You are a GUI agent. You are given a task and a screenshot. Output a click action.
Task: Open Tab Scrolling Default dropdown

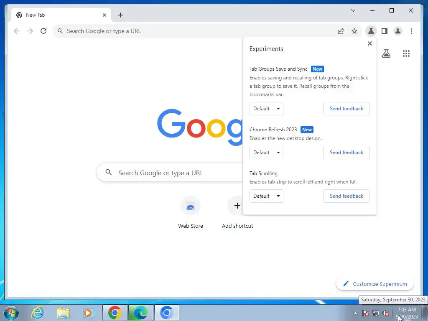point(266,196)
